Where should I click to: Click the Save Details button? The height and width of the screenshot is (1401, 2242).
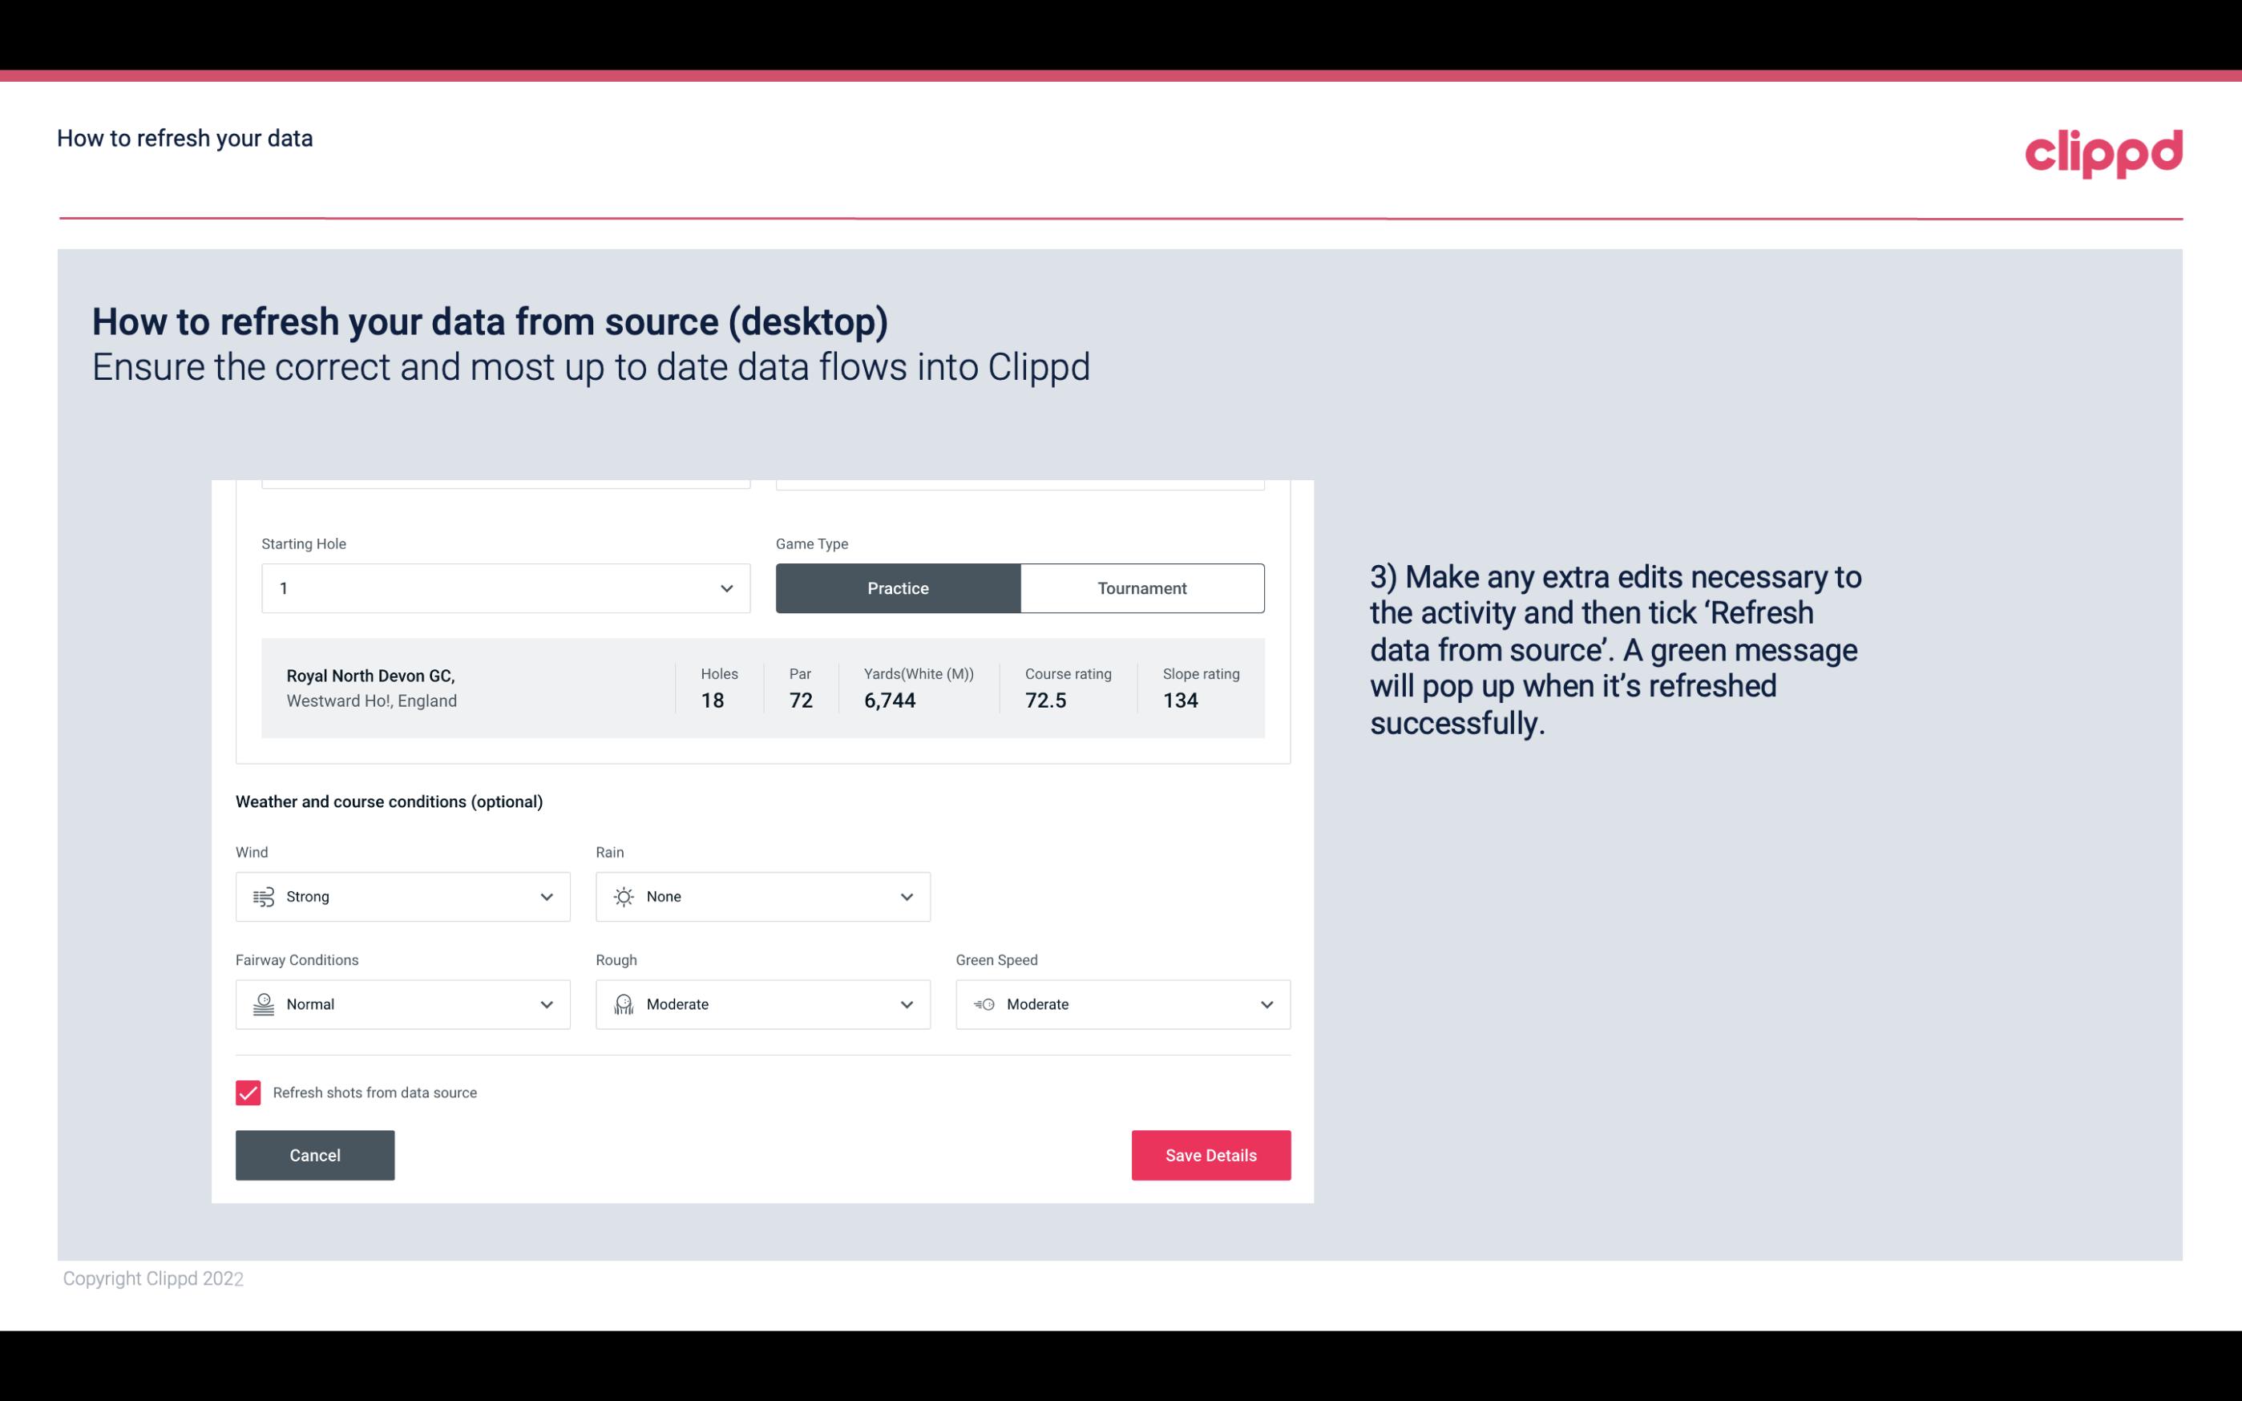[x=1210, y=1154]
